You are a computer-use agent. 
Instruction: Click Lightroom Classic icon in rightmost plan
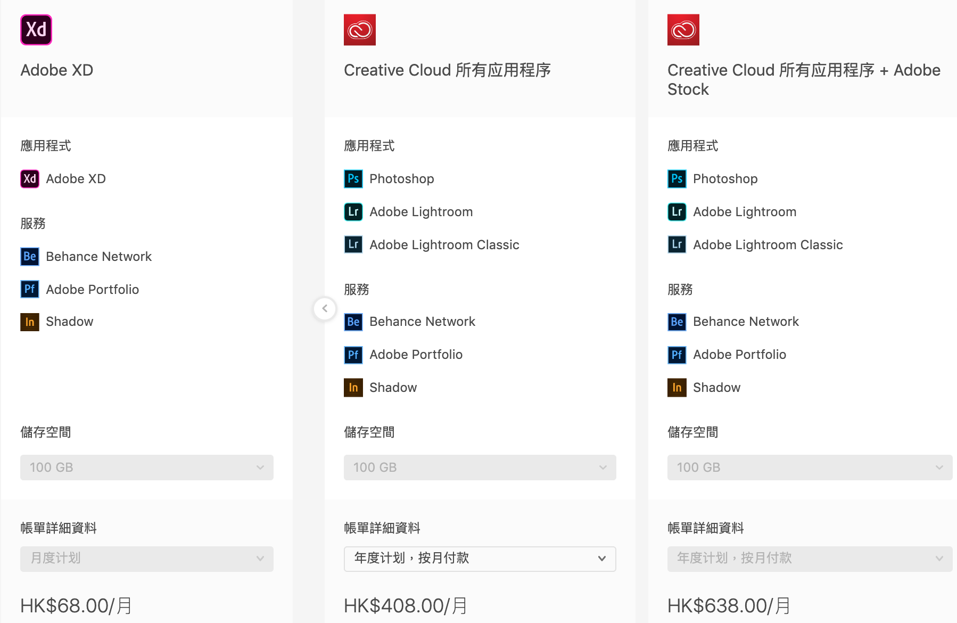(677, 245)
